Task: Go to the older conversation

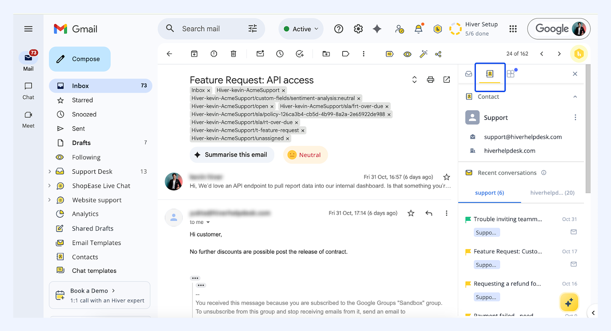Action: pos(559,54)
